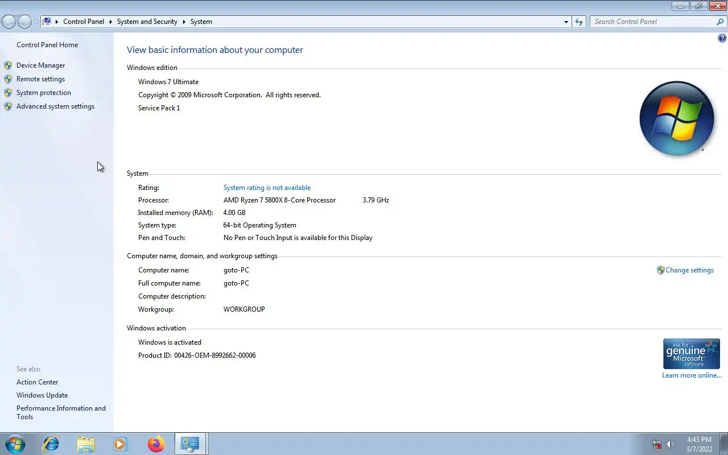
Task: Click the Windows is activated text
Action: pos(170,342)
